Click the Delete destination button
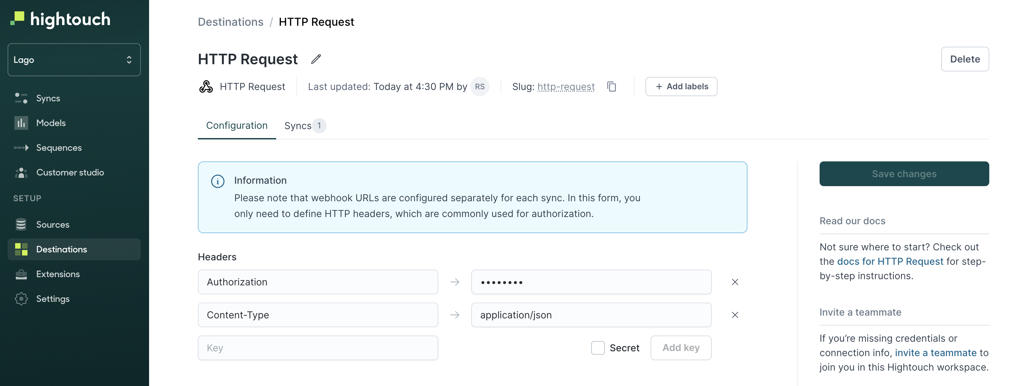This screenshot has width=1036, height=386. 965,59
